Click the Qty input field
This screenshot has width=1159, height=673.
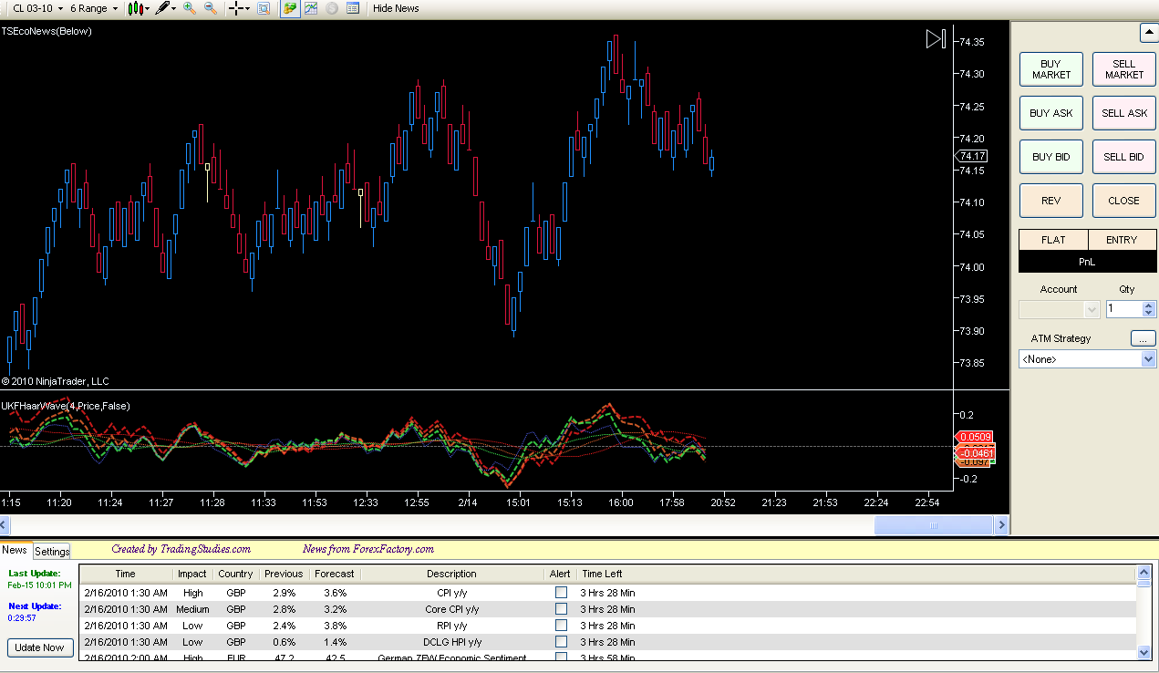click(1123, 310)
